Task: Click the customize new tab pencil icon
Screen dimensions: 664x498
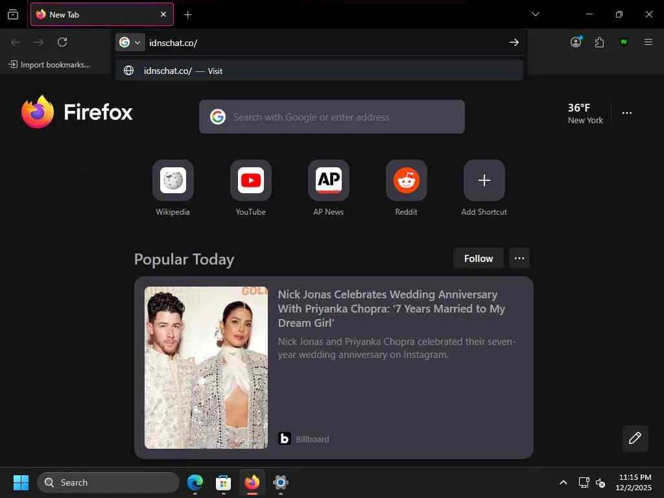Action: coord(635,438)
